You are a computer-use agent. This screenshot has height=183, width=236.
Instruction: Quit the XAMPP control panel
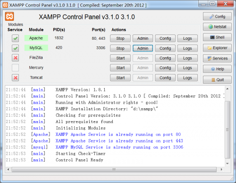coord(217,79)
